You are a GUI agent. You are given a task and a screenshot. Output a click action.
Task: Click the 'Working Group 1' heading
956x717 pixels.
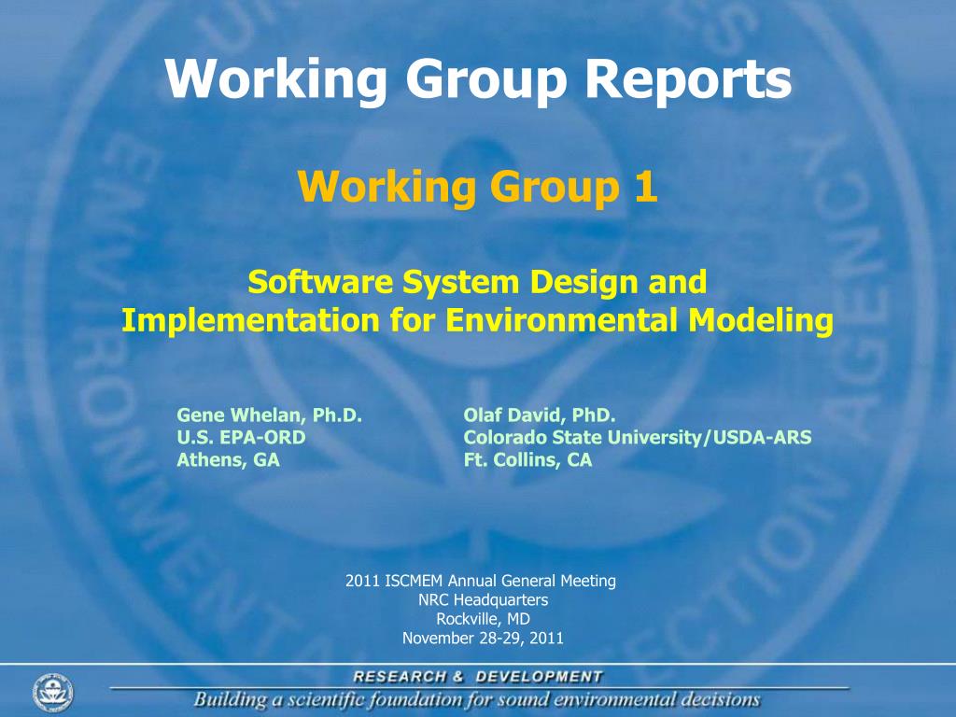pos(477,187)
